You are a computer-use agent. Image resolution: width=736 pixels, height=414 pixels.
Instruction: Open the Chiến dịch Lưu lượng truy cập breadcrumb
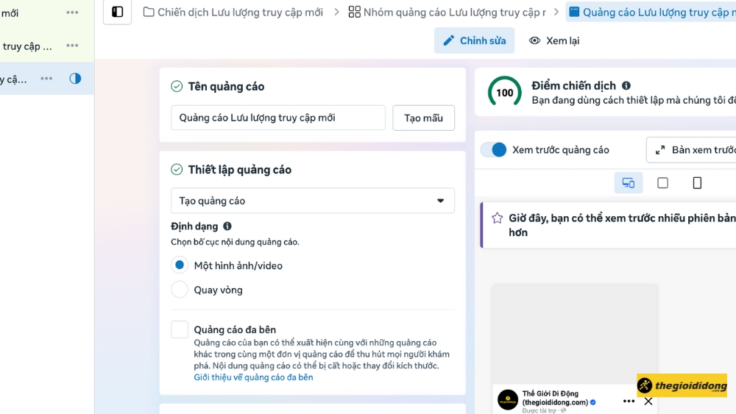point(233,12)
